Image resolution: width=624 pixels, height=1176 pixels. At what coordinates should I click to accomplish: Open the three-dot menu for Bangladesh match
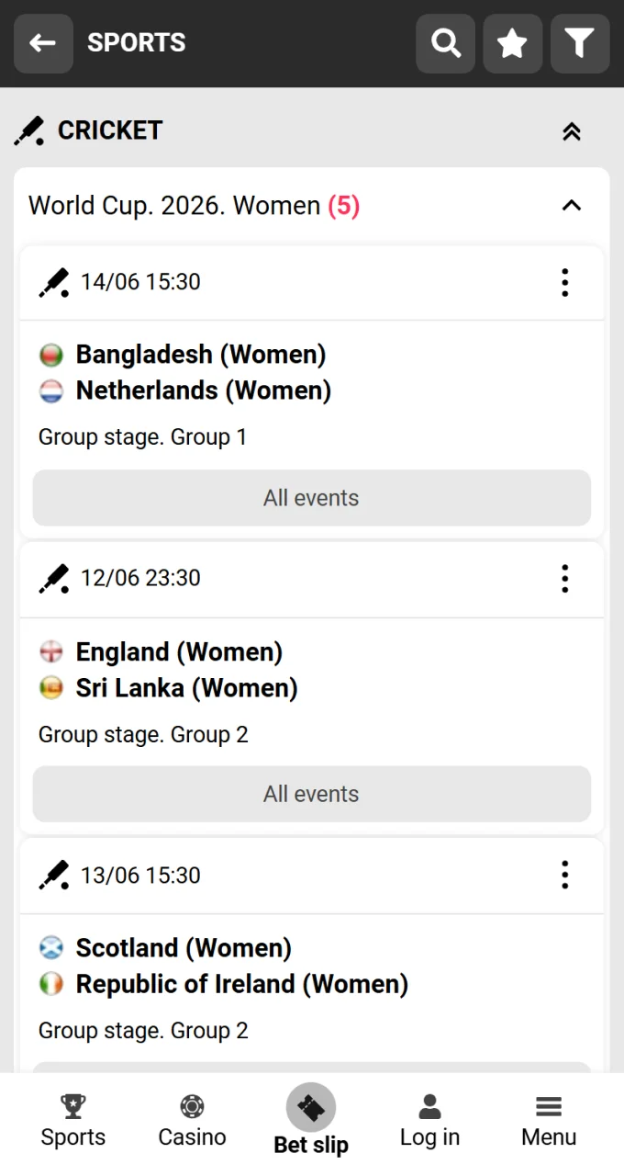(564, 282)
